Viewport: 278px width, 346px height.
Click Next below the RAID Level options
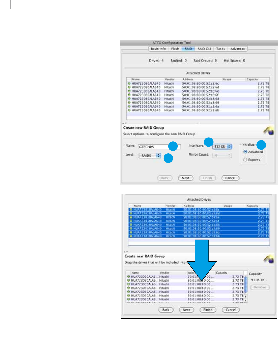[185, 178]
